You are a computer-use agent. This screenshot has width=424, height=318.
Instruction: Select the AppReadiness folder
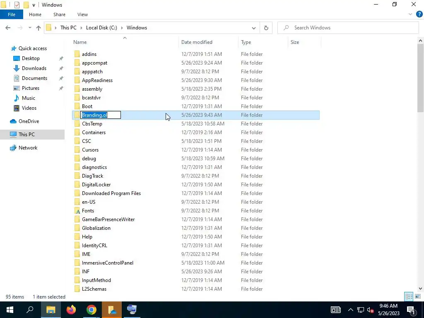[x=97, y=80]
